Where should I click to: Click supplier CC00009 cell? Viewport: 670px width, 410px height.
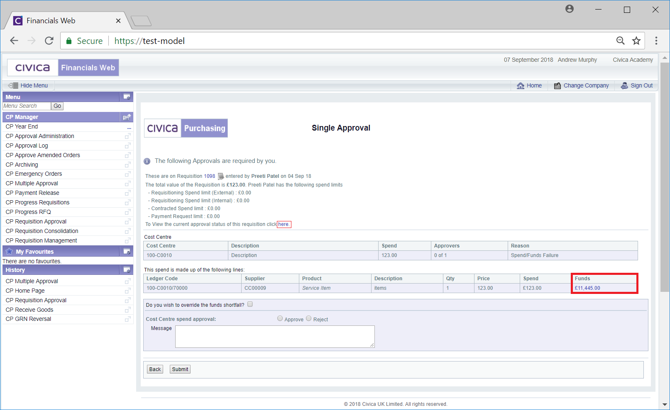[x=270, y=288]
